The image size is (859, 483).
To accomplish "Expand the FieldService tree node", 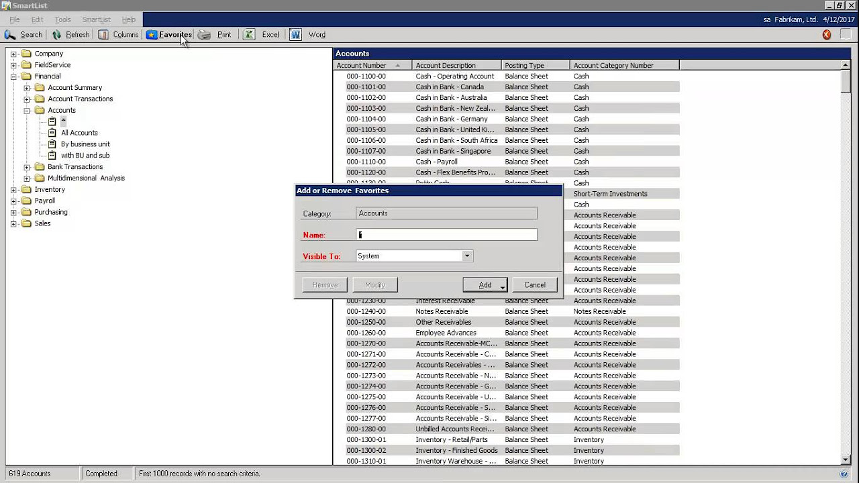I will coord(13,65).
